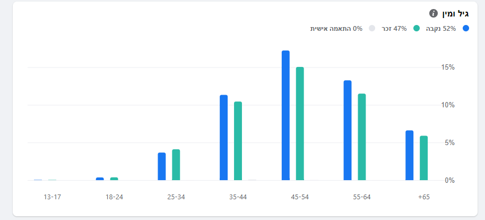Click the 13-17 age group axis label
This screenshot has width=485, height=220.
coord(52,197)
